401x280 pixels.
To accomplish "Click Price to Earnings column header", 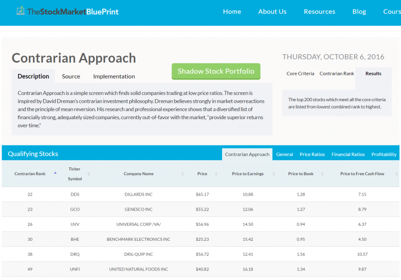I will (248, 174).
